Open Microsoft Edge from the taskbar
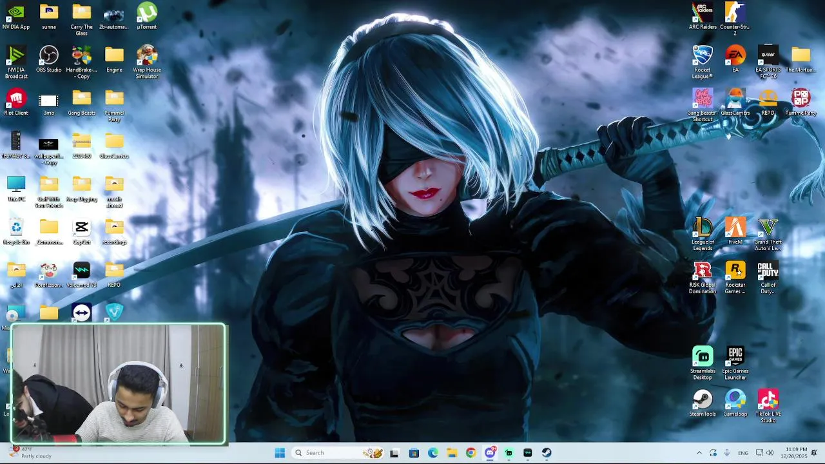Screen dimensions: 825x464 coord(433,452)
